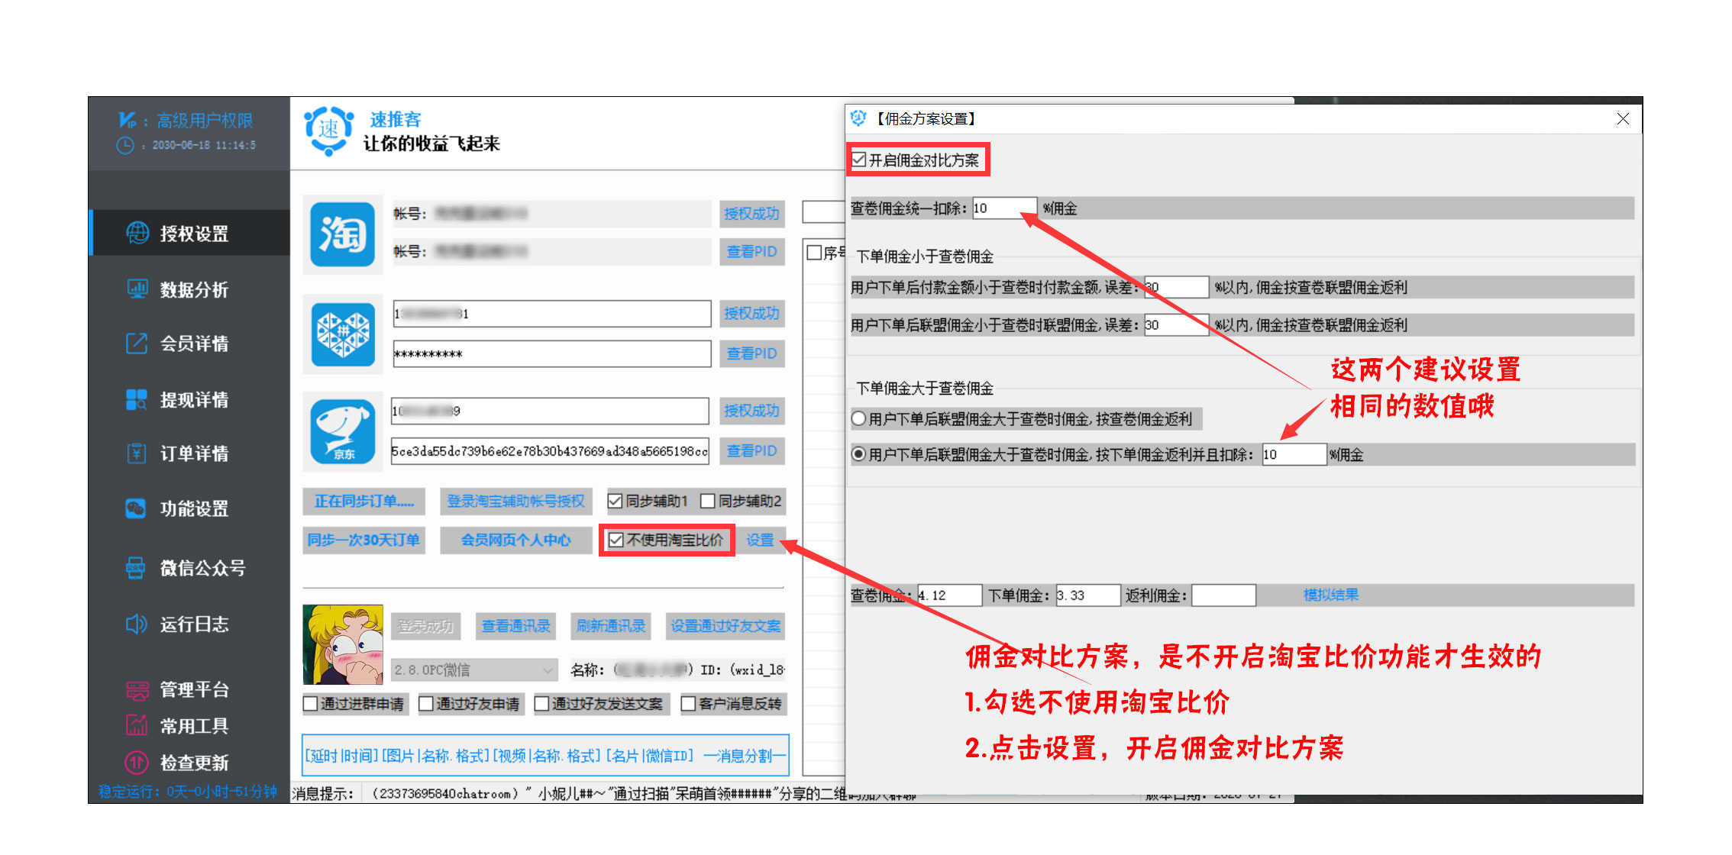
Task: Click the JD 京东 dog logo icon
Action: tap(343, 431)
